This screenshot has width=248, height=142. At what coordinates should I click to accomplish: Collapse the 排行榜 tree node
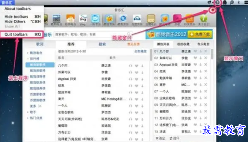coord(27,59)
